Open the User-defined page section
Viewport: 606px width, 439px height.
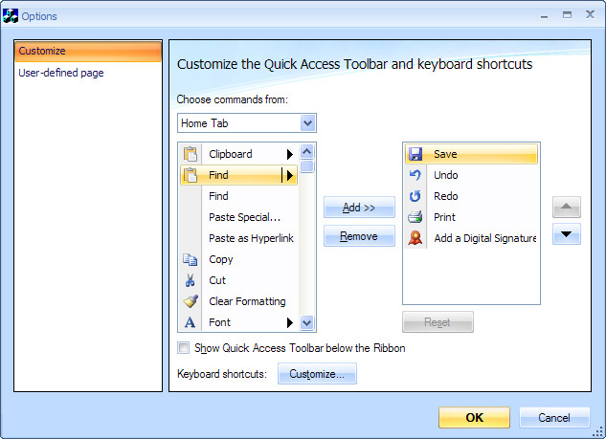tap(61, 73)
